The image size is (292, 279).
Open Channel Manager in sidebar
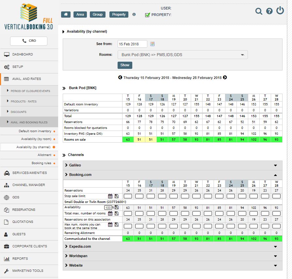pyautogui.click(x=29, y=185)
